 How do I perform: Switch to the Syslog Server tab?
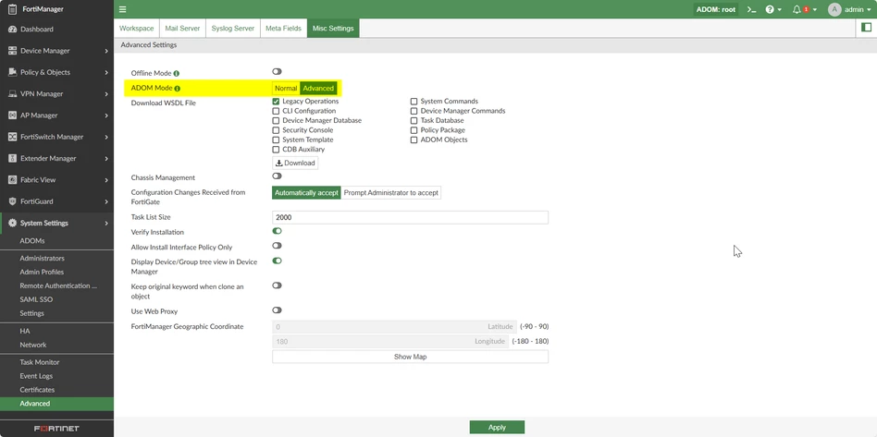click(233, 28)
